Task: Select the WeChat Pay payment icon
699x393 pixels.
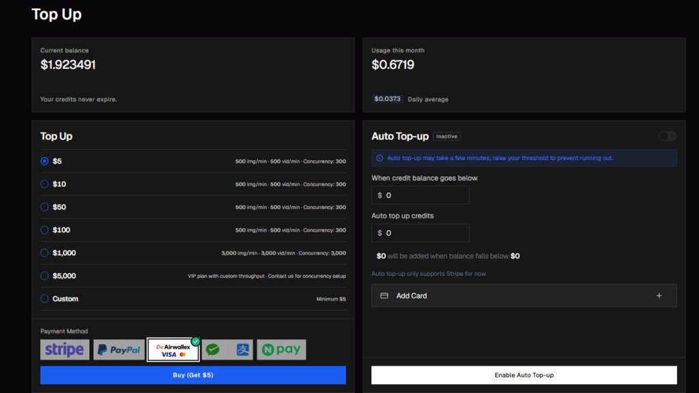Action: (x=214, y=349)
